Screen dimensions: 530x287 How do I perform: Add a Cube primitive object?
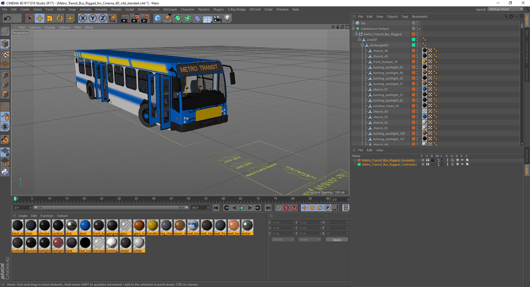[x=158, y=18]
